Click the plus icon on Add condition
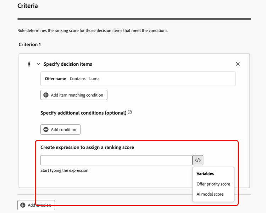 (x=46, y=130)
